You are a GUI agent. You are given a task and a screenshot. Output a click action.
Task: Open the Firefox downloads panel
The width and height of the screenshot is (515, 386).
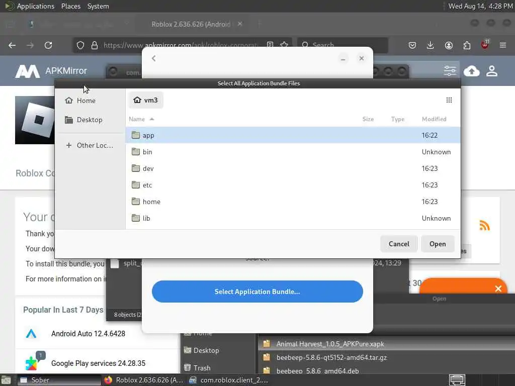(431, 45)
